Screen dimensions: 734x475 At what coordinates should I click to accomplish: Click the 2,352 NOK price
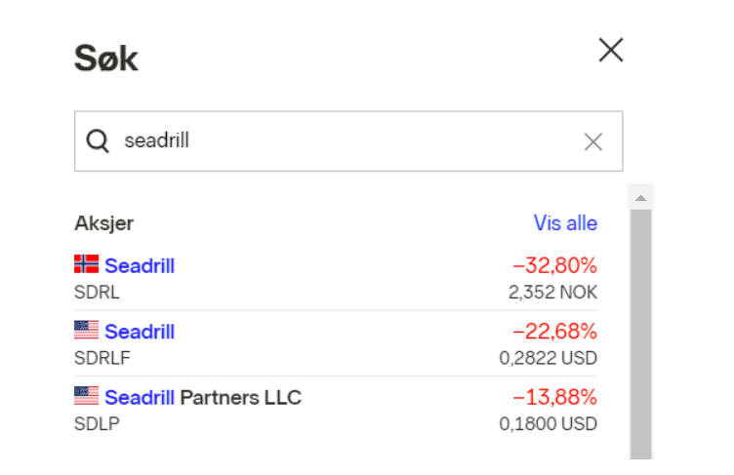[552, 292]
